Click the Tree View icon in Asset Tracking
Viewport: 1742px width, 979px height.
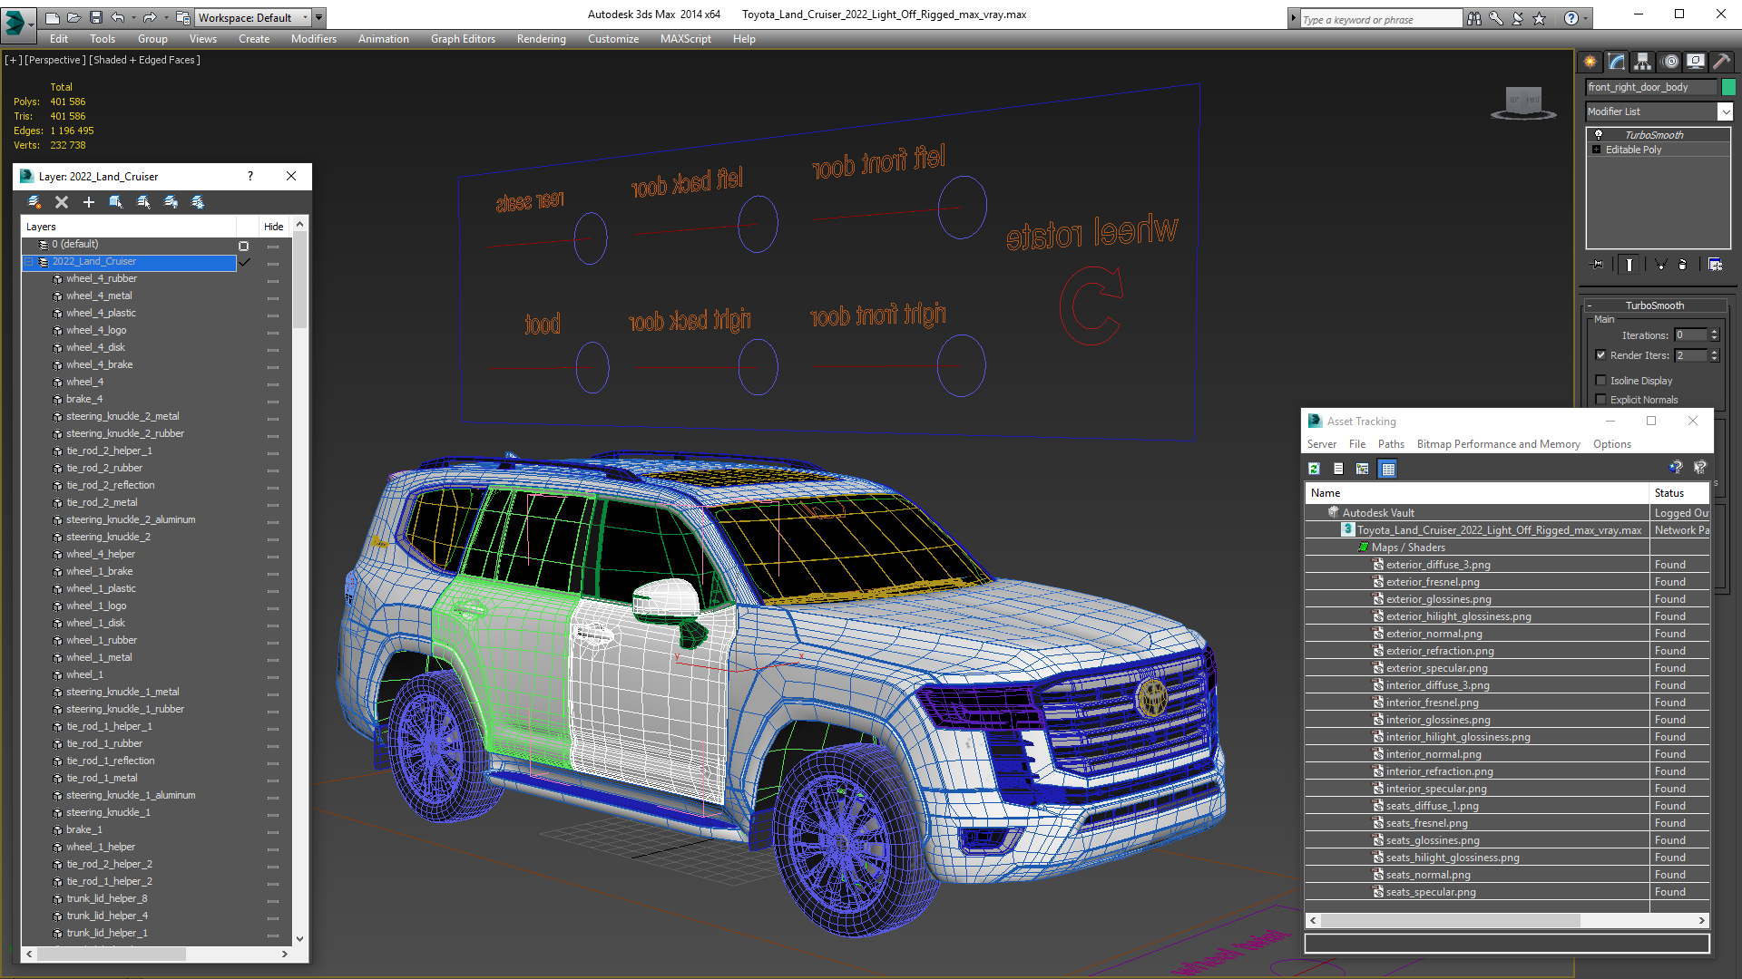coord(1363,469)
